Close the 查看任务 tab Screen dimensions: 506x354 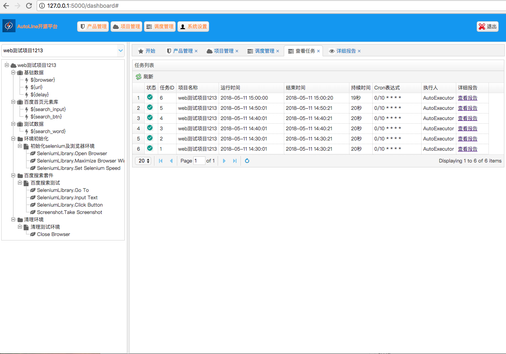(x=318, y=51)
